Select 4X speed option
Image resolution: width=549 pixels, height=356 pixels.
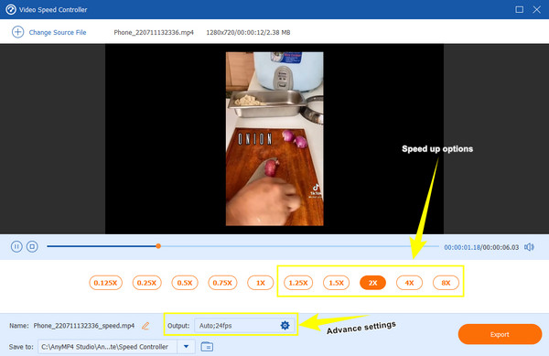[409, 283]
